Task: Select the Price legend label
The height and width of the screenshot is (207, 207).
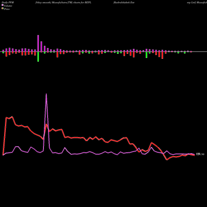Action: [x=7, y=9]
